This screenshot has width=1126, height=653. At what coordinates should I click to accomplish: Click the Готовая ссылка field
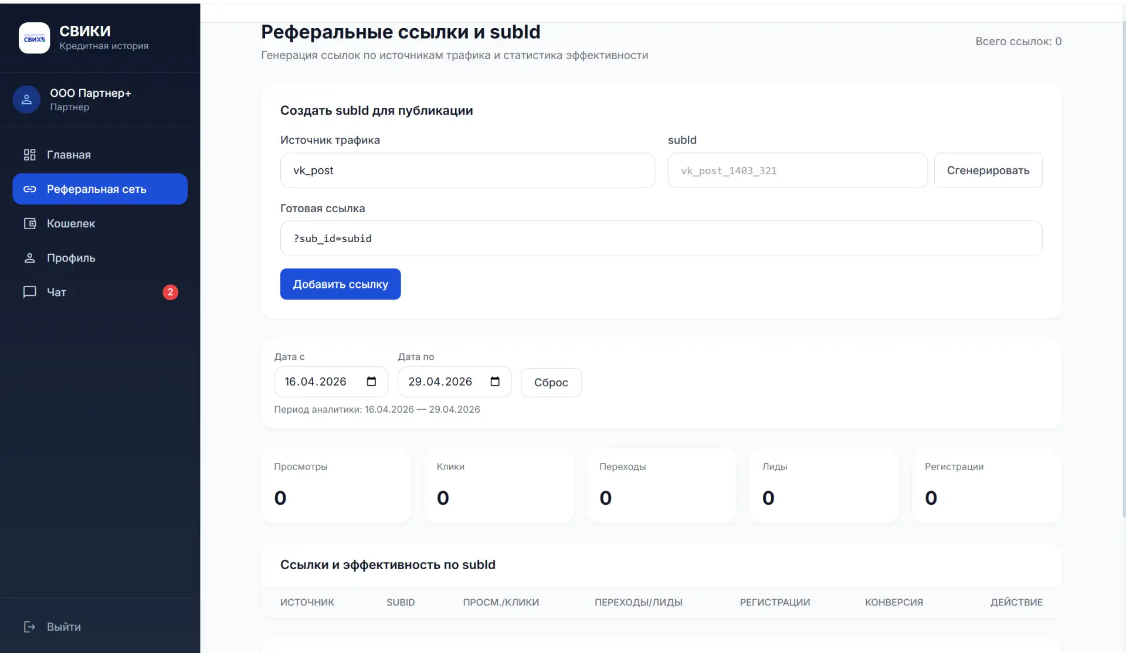(x=662, y=239)
